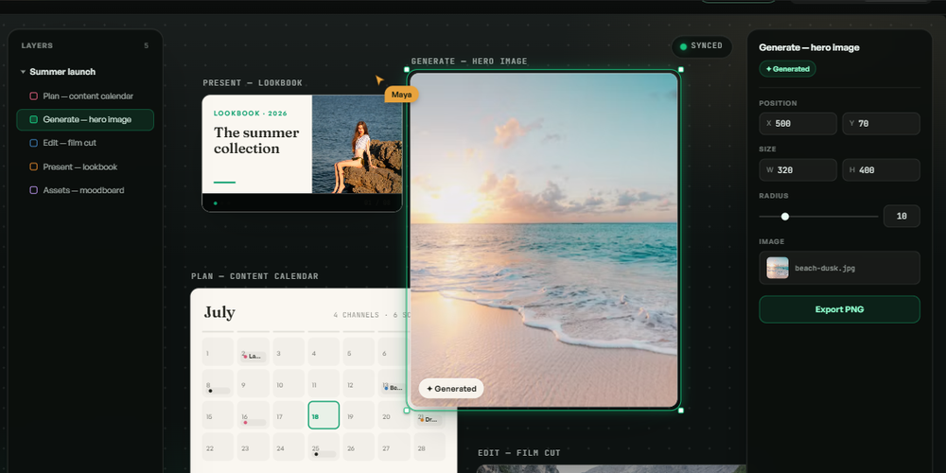Select the Present — lookbook layer
This screenshot has width=946, height=473.
point(85,166)
